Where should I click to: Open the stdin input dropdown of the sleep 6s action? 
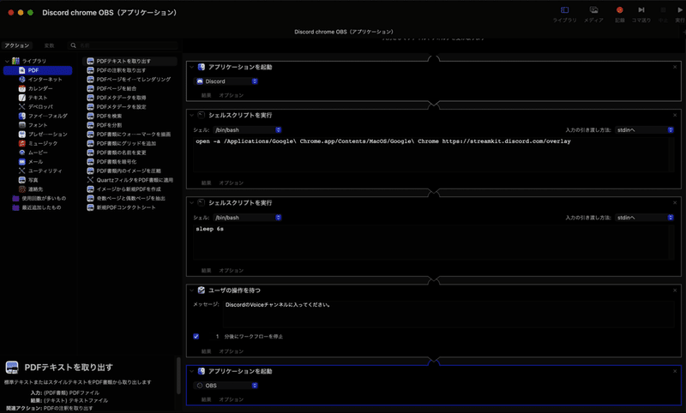(x=645, y=218)
